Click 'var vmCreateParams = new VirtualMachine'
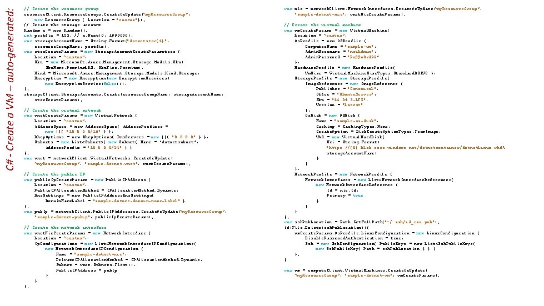The image size is (544, 306). tap(337, 30)
